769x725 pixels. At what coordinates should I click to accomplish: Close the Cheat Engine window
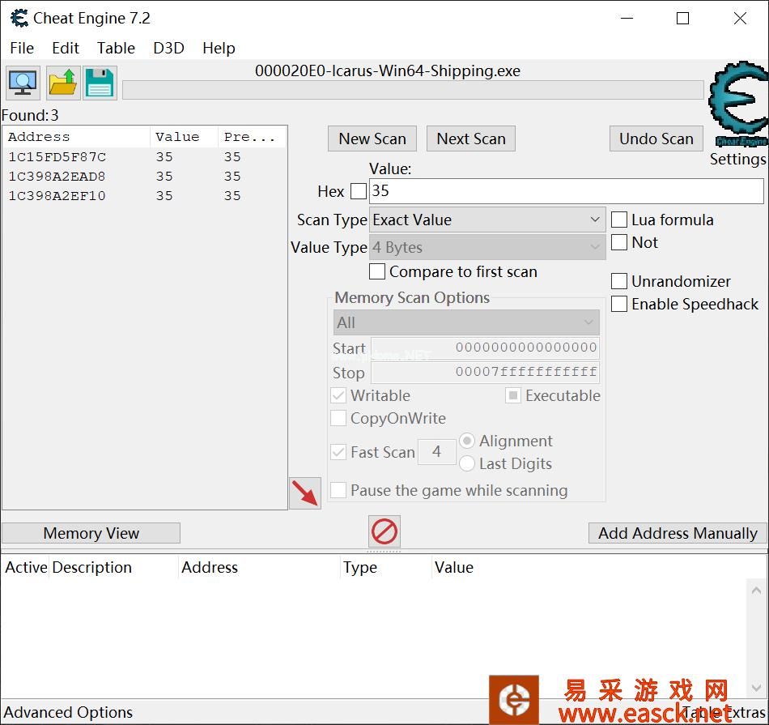click(740, 19)
